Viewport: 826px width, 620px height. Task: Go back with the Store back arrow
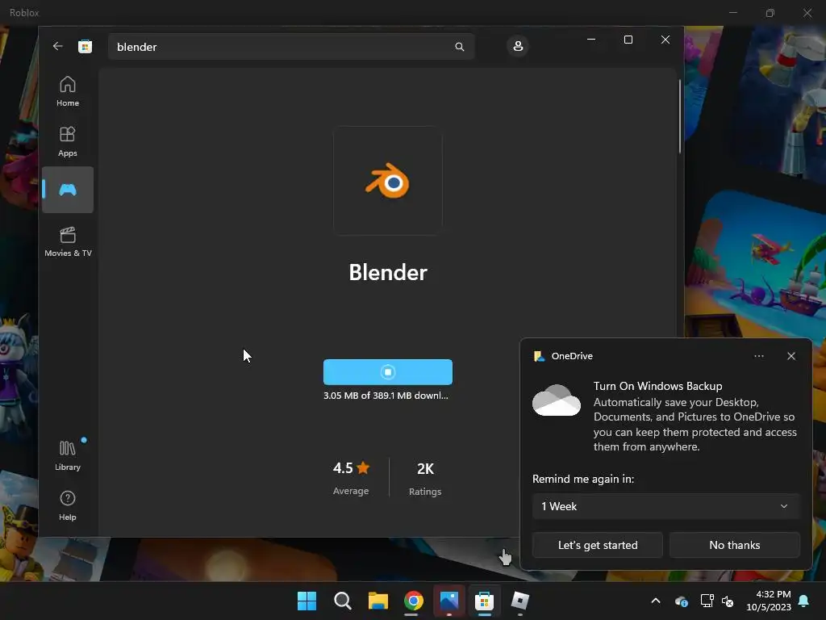click(58, 46)
